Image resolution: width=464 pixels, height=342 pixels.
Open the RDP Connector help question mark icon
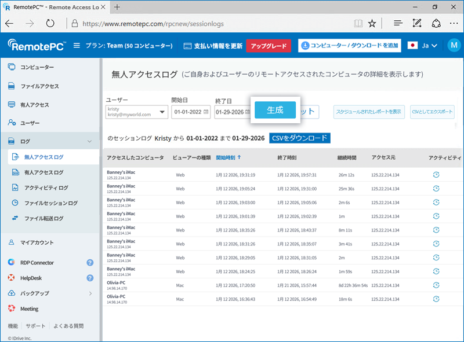pos(90,263)
